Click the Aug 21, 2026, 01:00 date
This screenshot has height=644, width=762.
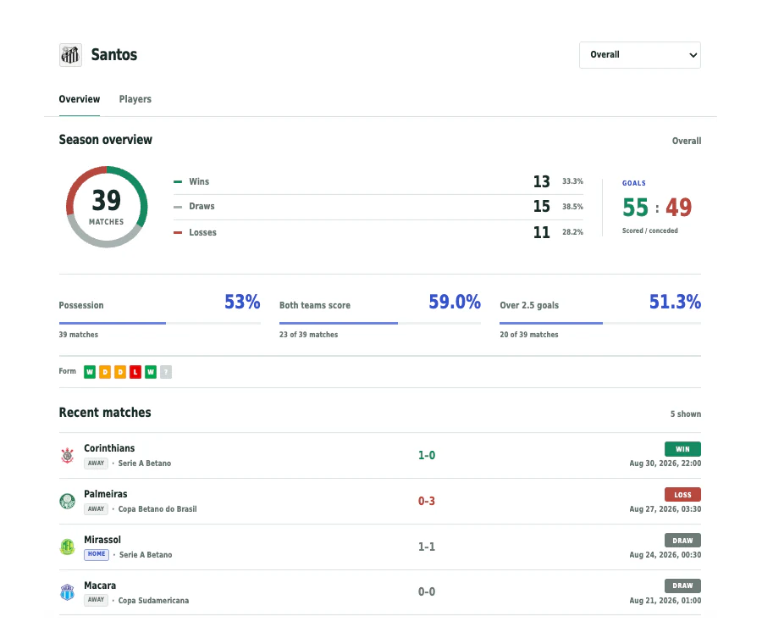665,600
